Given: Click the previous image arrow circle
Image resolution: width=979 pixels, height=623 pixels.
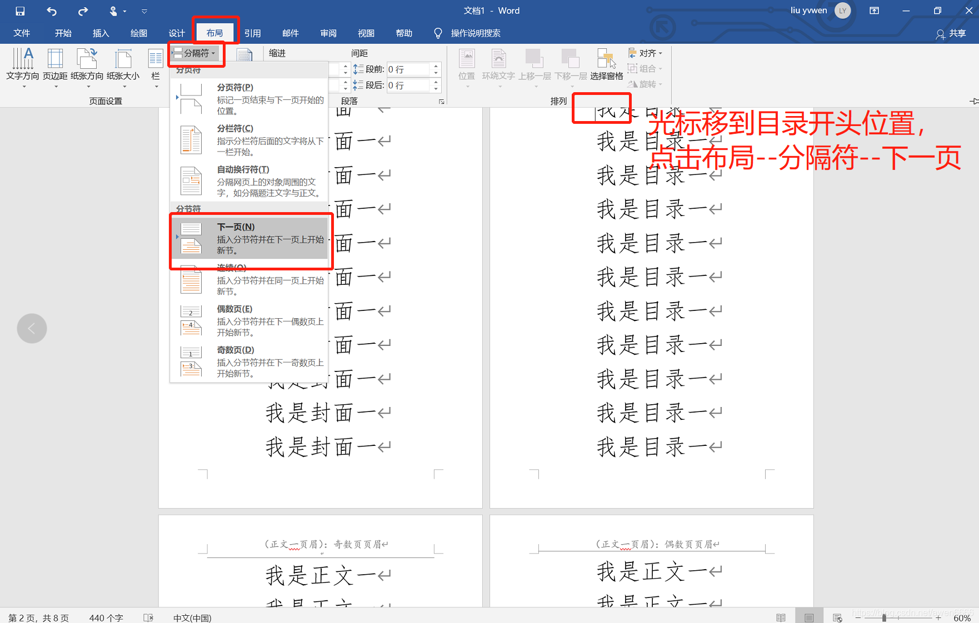Looking at the screenshot, I should coord(32,329).
